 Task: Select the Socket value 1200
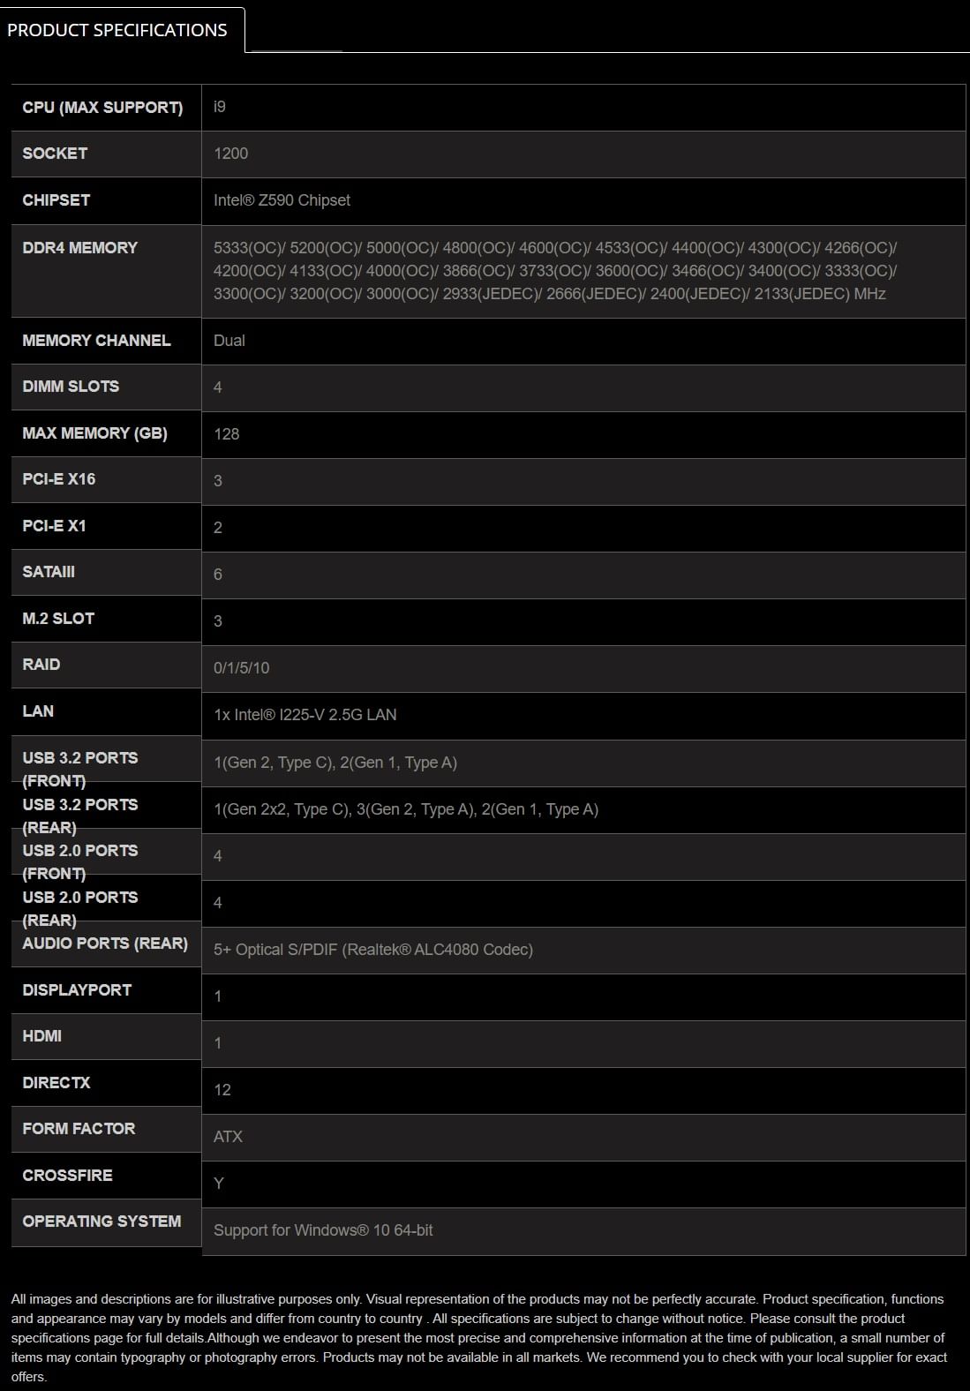tap(230, 154)
